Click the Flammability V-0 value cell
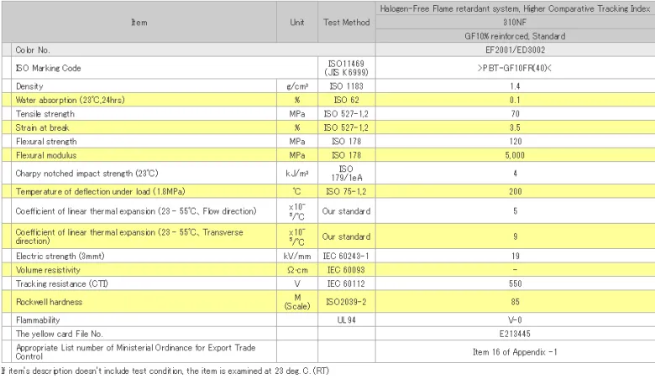The height and width of the screenshot is (379, 655). 515,319
